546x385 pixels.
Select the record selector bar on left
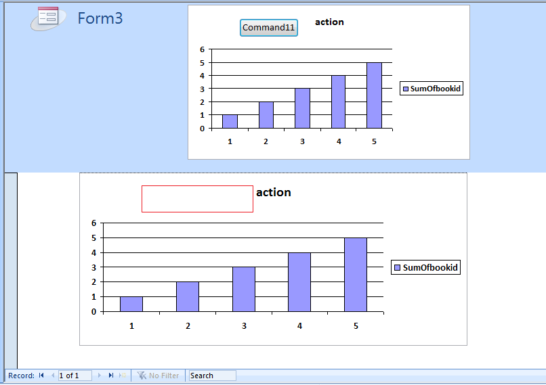pos(11,271)
